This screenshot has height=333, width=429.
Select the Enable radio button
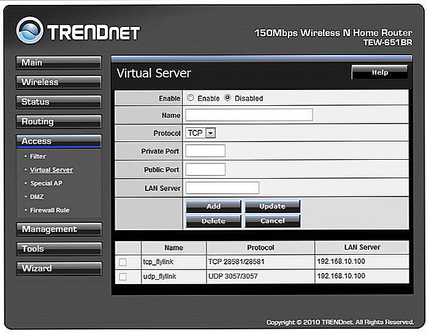[191, 98]
